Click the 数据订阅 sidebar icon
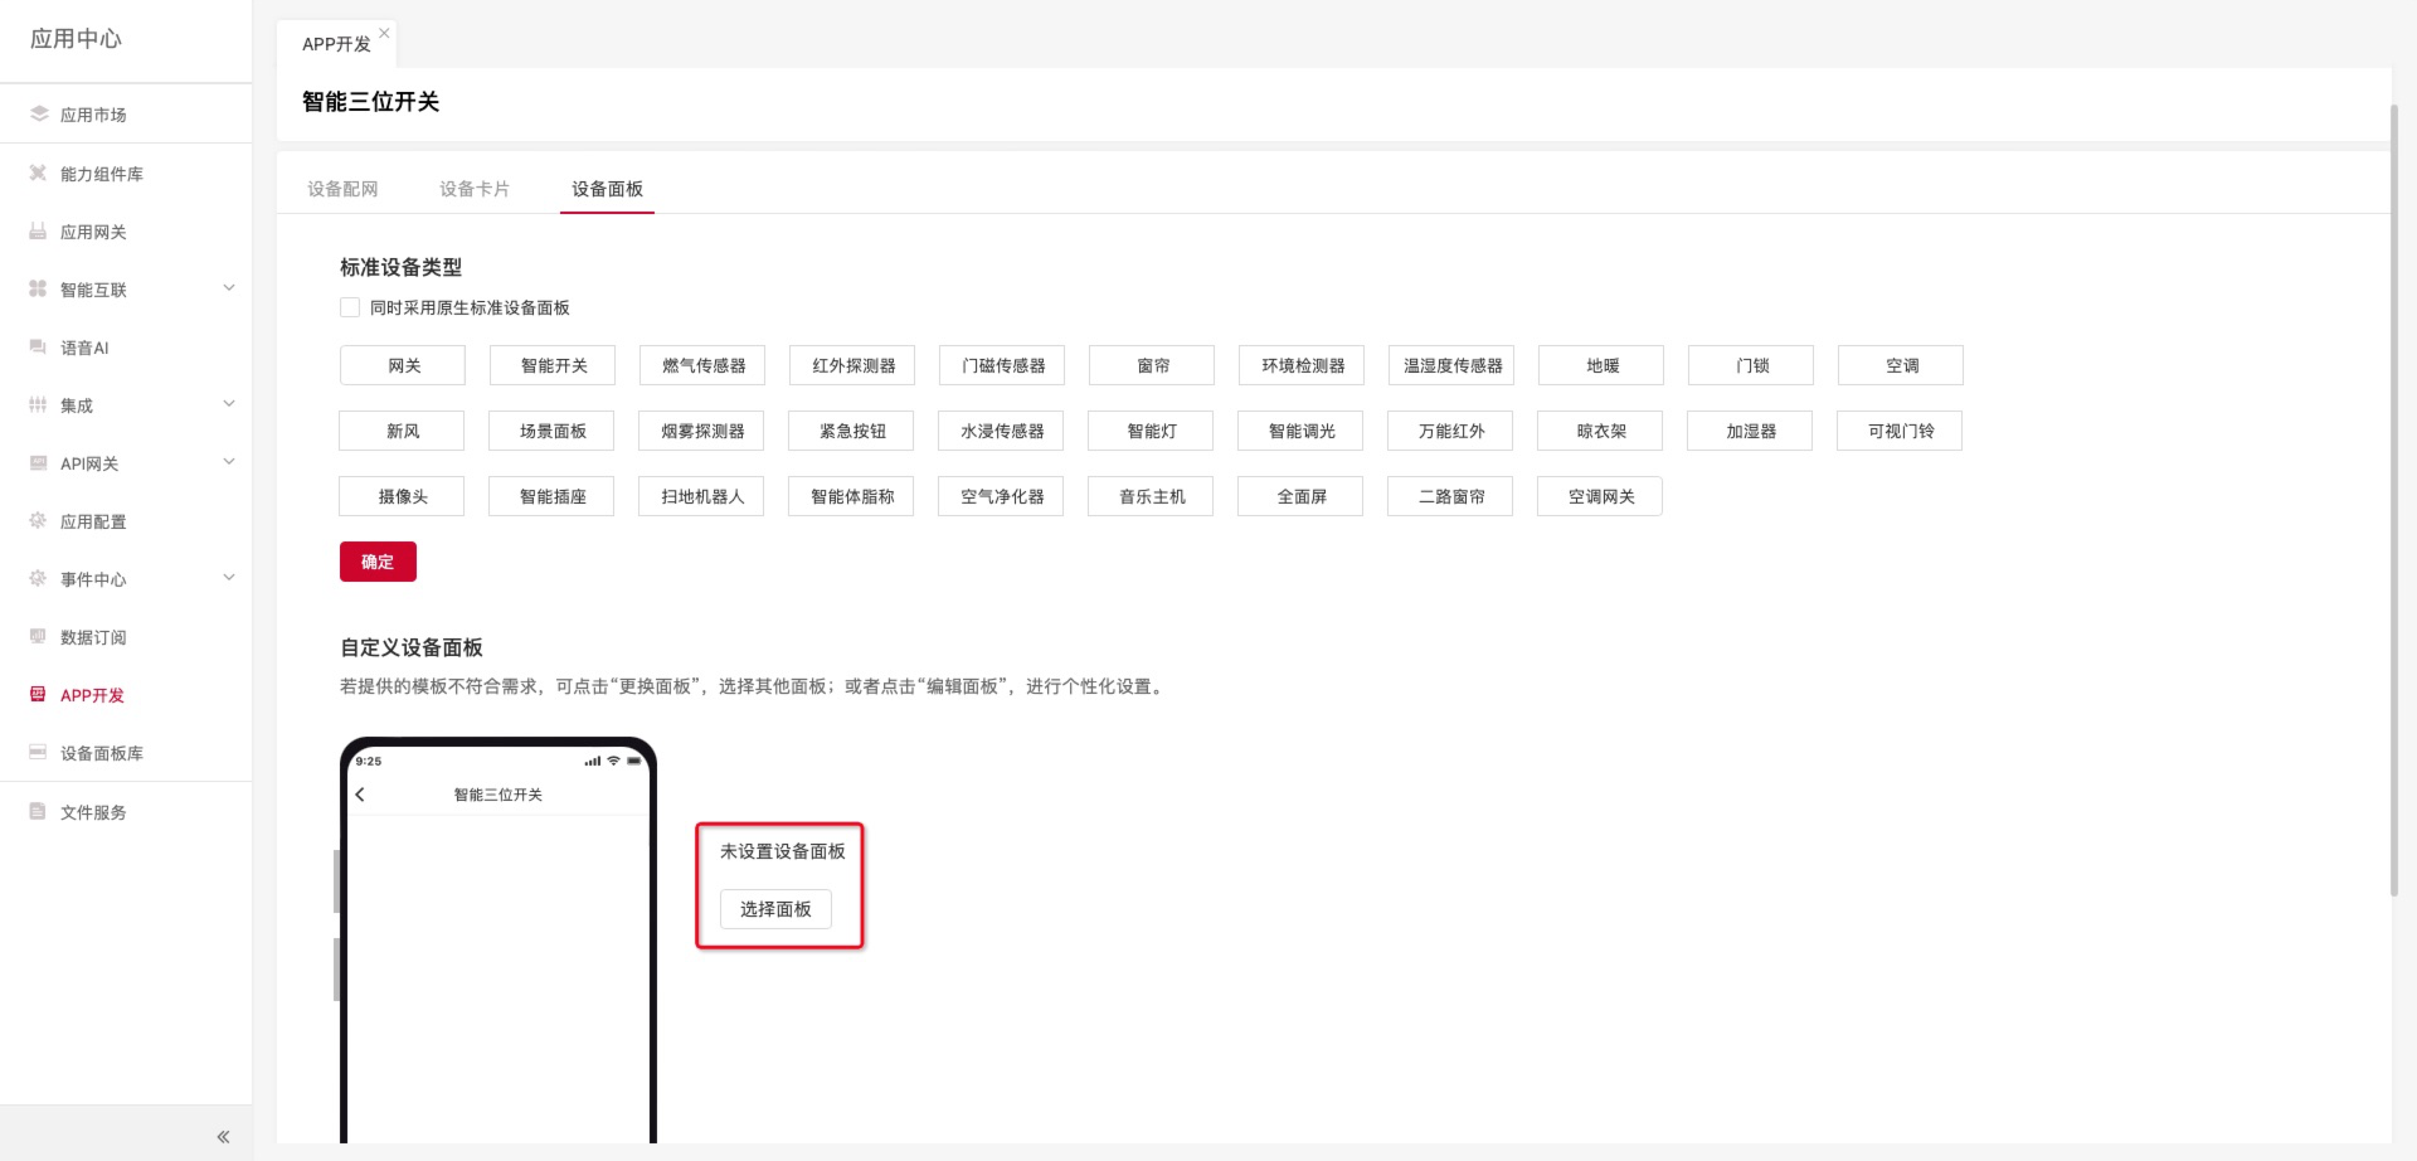The width and height of the screenshot is (2417, 1161). coord(38,637)
